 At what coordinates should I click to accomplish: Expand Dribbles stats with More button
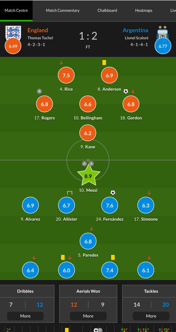tap(25, 316)
